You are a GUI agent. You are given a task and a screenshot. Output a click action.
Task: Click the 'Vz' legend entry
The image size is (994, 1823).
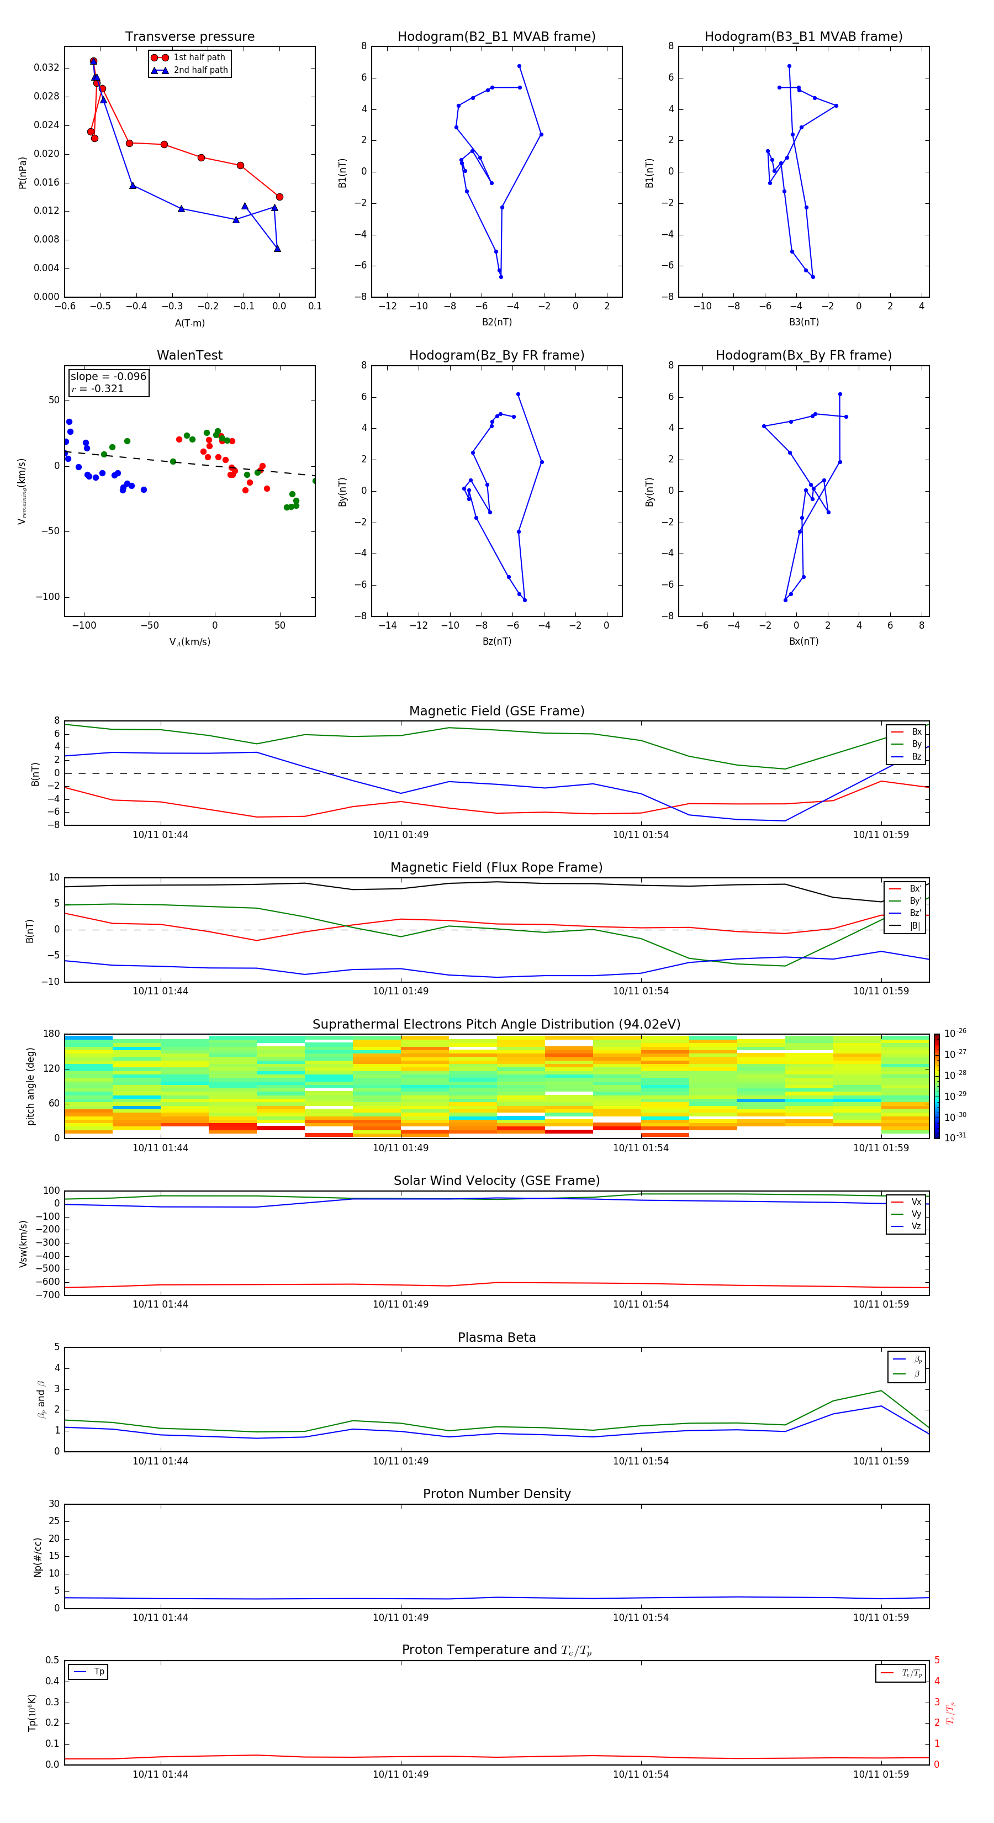[906, 1226]
